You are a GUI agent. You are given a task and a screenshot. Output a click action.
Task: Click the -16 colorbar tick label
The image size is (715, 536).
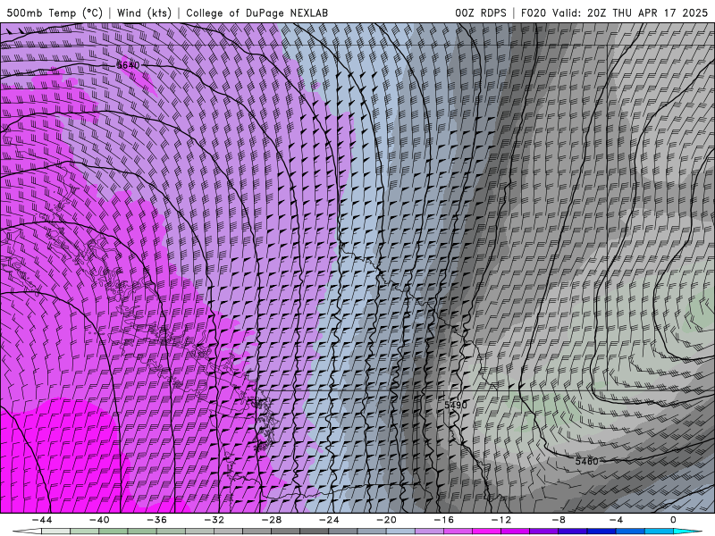click(443, 520)
